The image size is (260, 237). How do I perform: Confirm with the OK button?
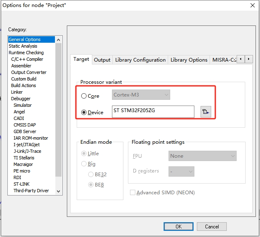178,227
